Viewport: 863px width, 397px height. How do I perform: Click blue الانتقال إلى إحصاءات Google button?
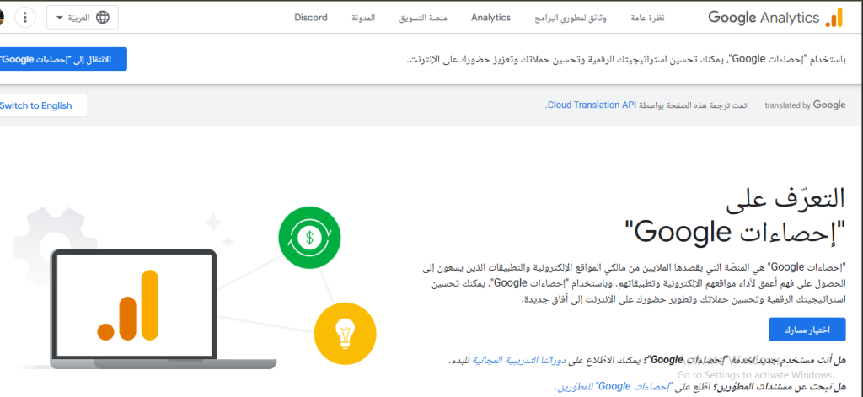pos(62,59)
